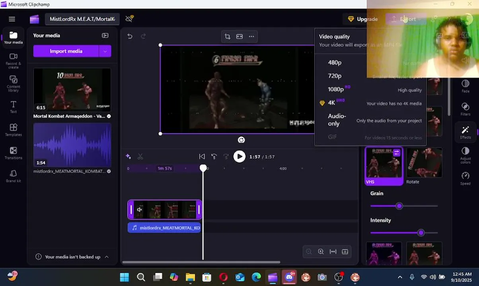Click the Import media button

pyautogui.click(x=66, y=51)
